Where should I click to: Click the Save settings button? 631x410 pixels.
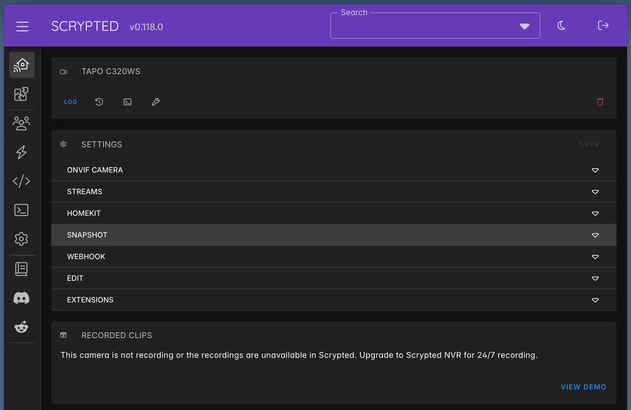(589, 145)
